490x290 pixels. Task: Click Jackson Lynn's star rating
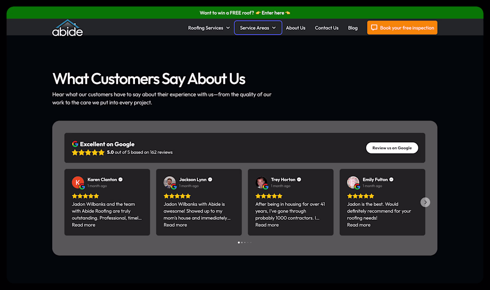[177, 196]
